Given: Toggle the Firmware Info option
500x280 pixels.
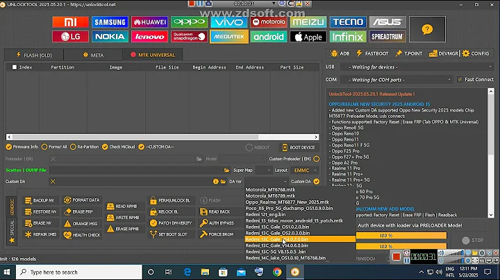Looking at the screenshot, I should (22, 147).
